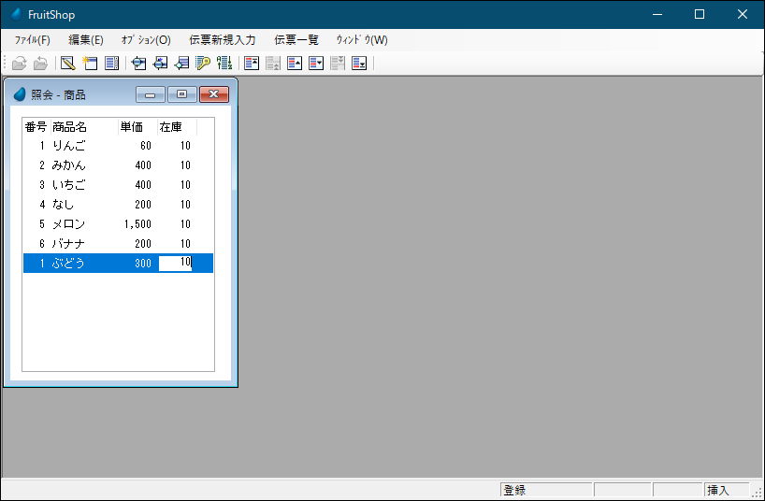765x501 pixels.
Task: Open the 伝票一覧 menu
Action: point(296,40)
